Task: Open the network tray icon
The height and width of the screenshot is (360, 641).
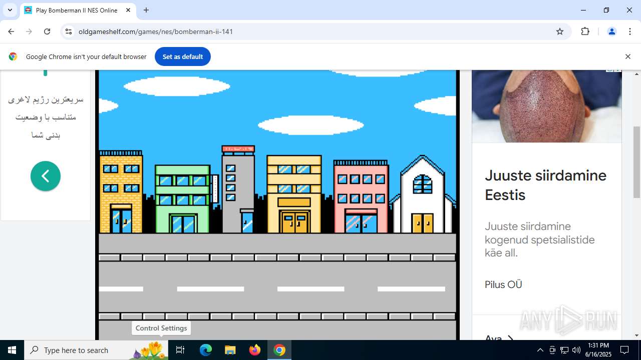Action: tap(564, 350)
